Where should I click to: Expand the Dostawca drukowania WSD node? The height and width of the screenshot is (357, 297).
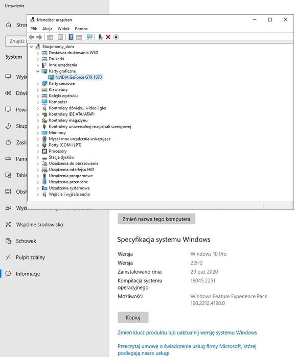[38, 53]
